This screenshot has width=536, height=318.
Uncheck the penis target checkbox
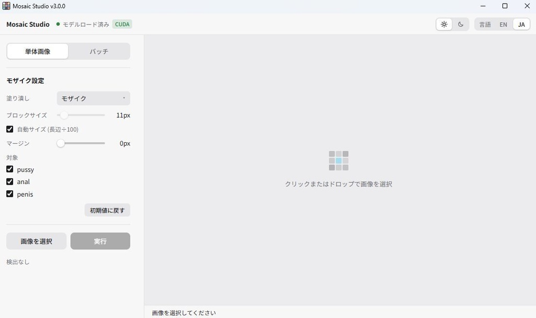coord(9,194)
